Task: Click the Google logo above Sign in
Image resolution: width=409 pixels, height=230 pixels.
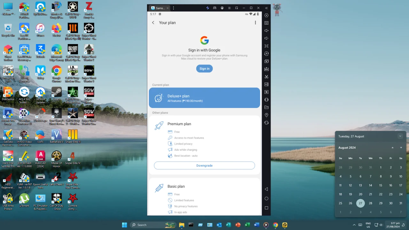Action: coord(204,40)
